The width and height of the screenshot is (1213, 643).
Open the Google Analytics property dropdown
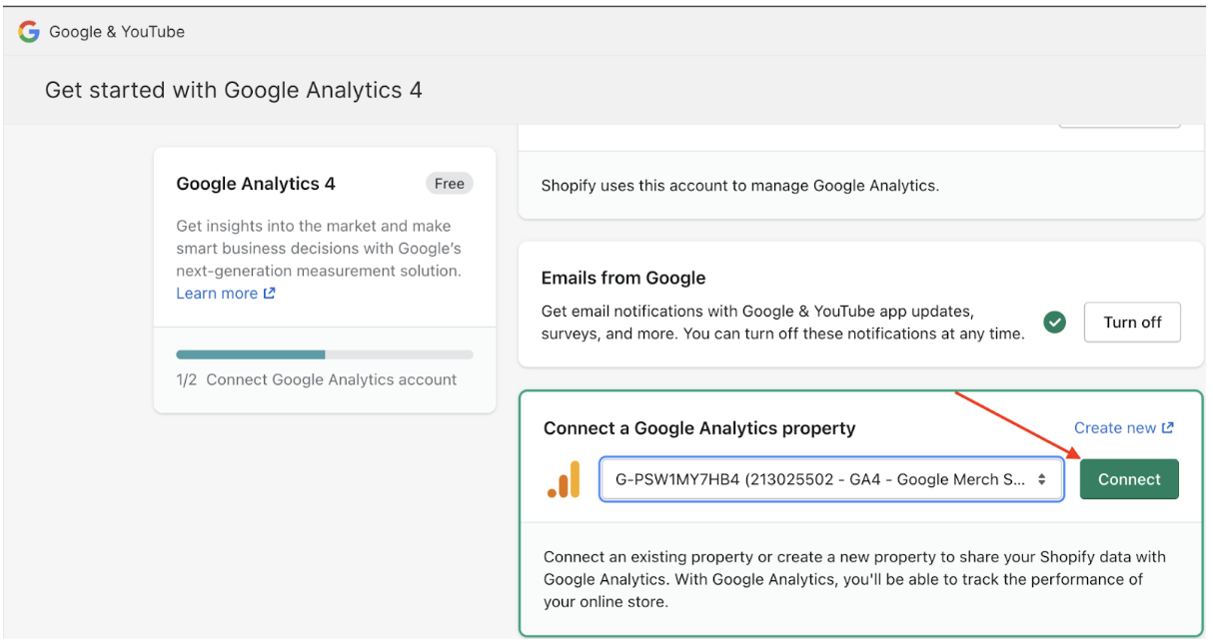(x=831, y=479)
